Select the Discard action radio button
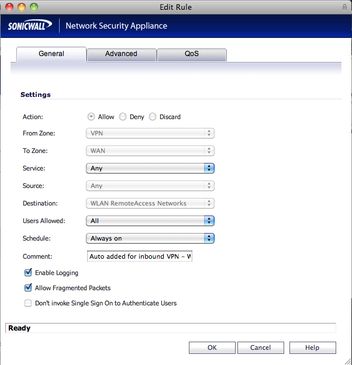 (x=153, y=117)
